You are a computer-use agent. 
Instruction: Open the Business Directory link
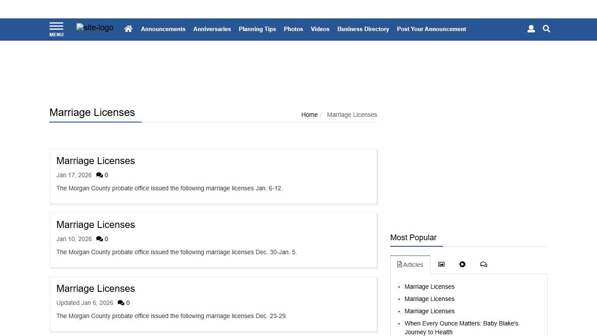(x=363, y=29)
